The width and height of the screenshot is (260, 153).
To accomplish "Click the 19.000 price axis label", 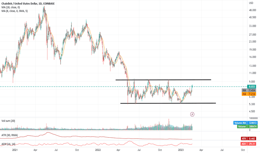I will (252, 50).
